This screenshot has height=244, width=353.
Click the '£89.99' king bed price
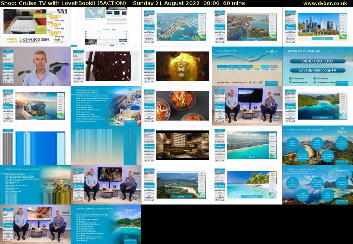55,33
